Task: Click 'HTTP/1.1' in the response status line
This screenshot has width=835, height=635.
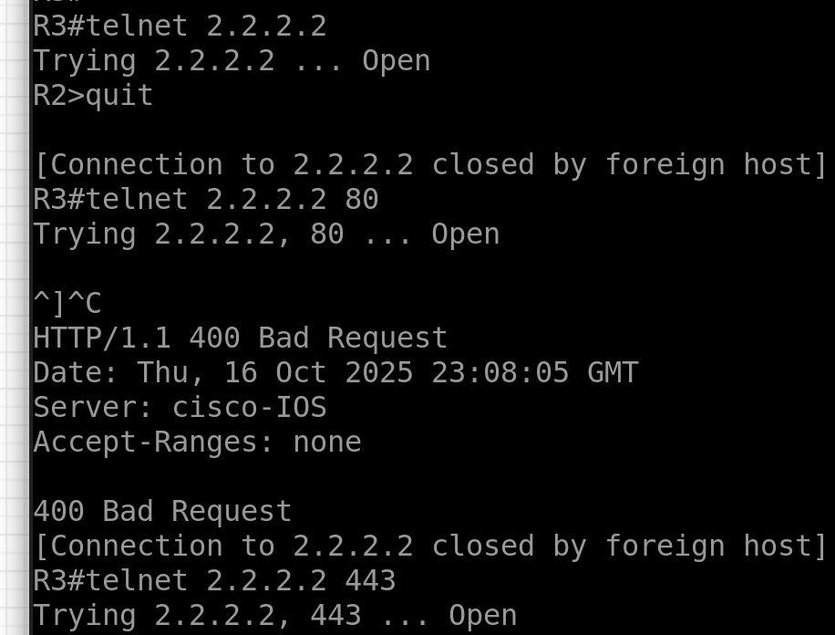Action: (x=102, y=338)
